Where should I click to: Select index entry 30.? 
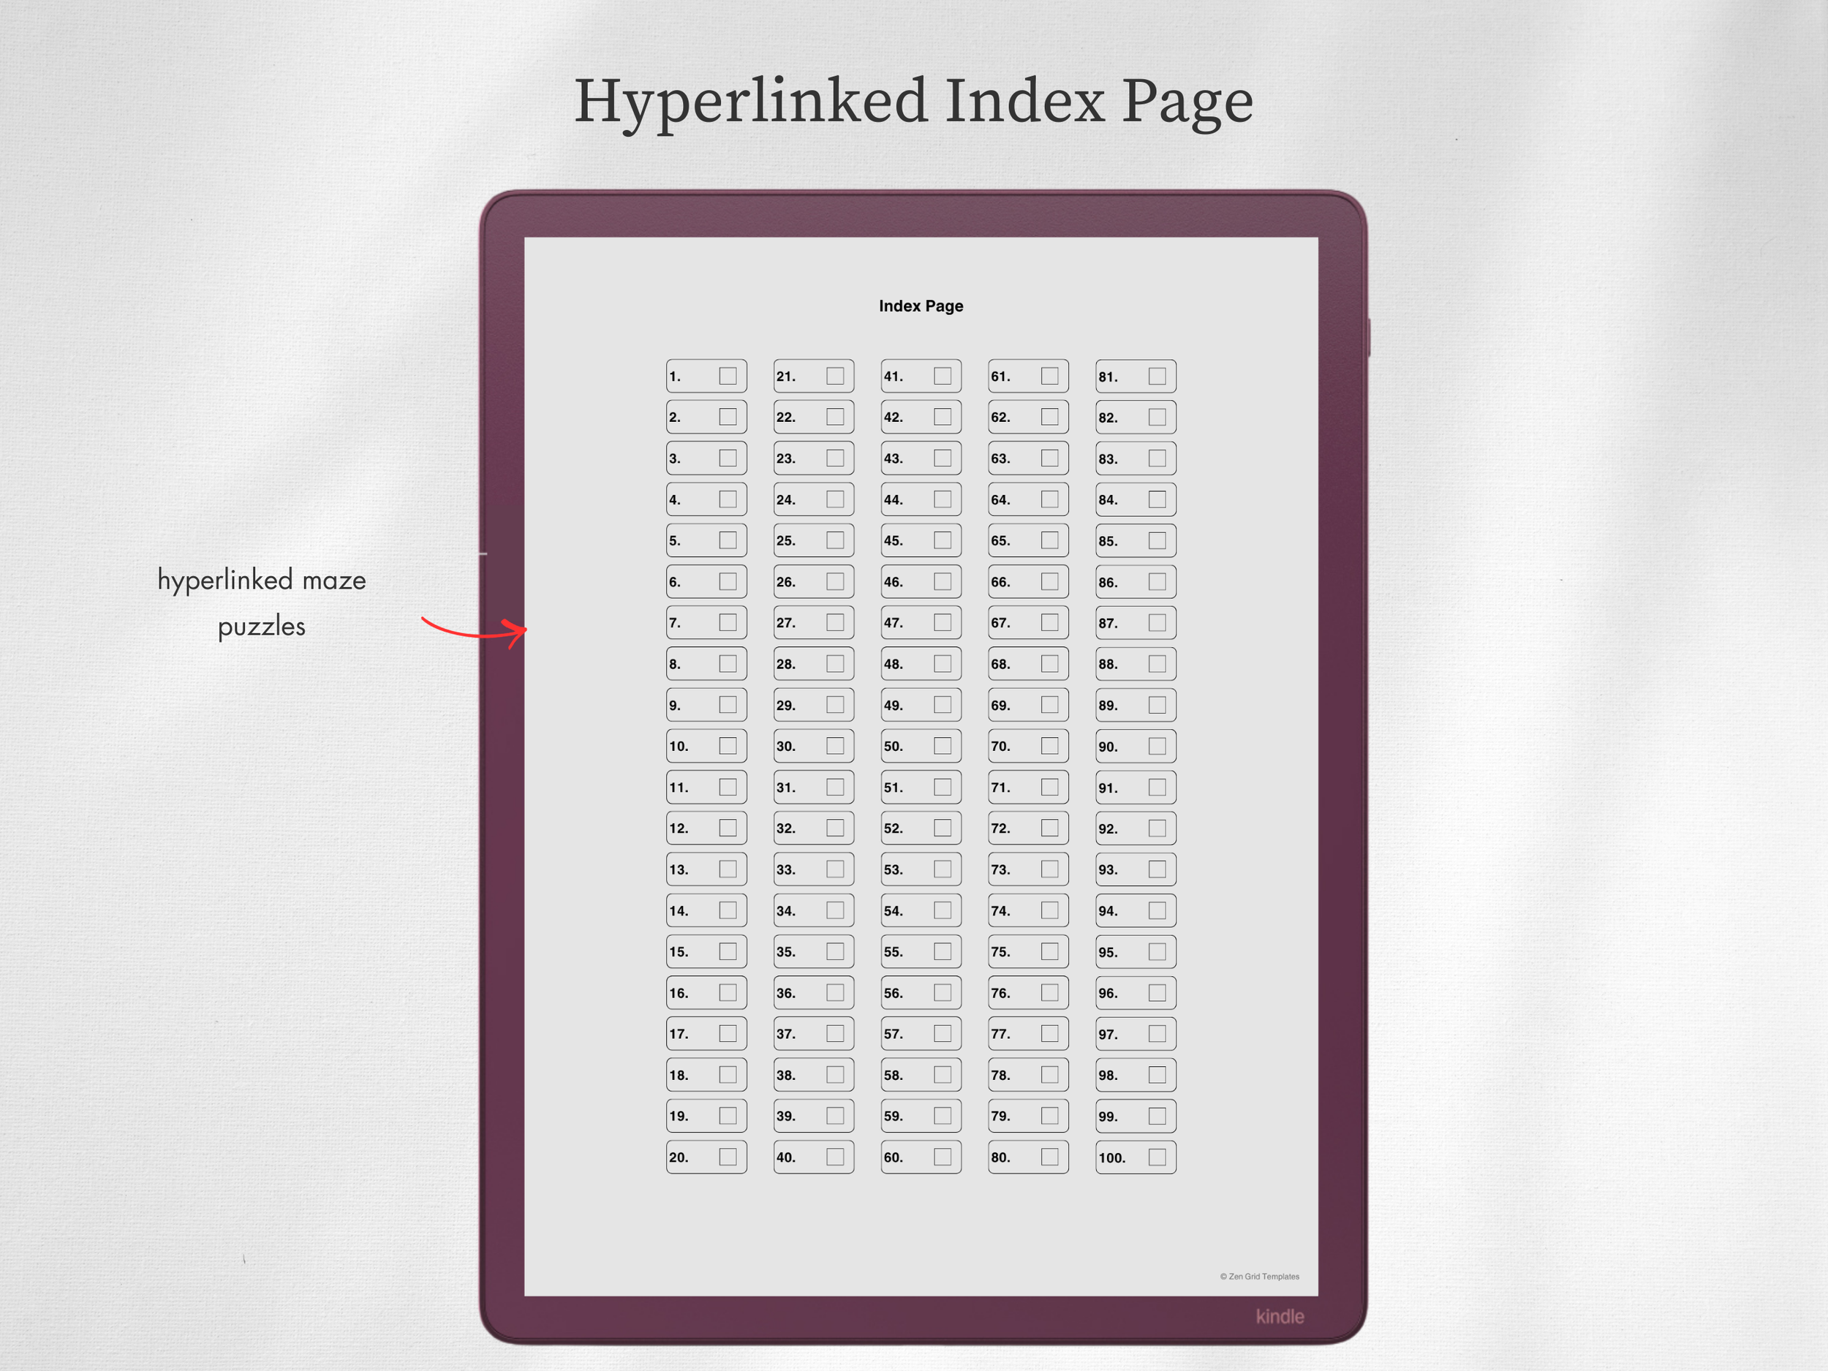click(x=814, y=747)
